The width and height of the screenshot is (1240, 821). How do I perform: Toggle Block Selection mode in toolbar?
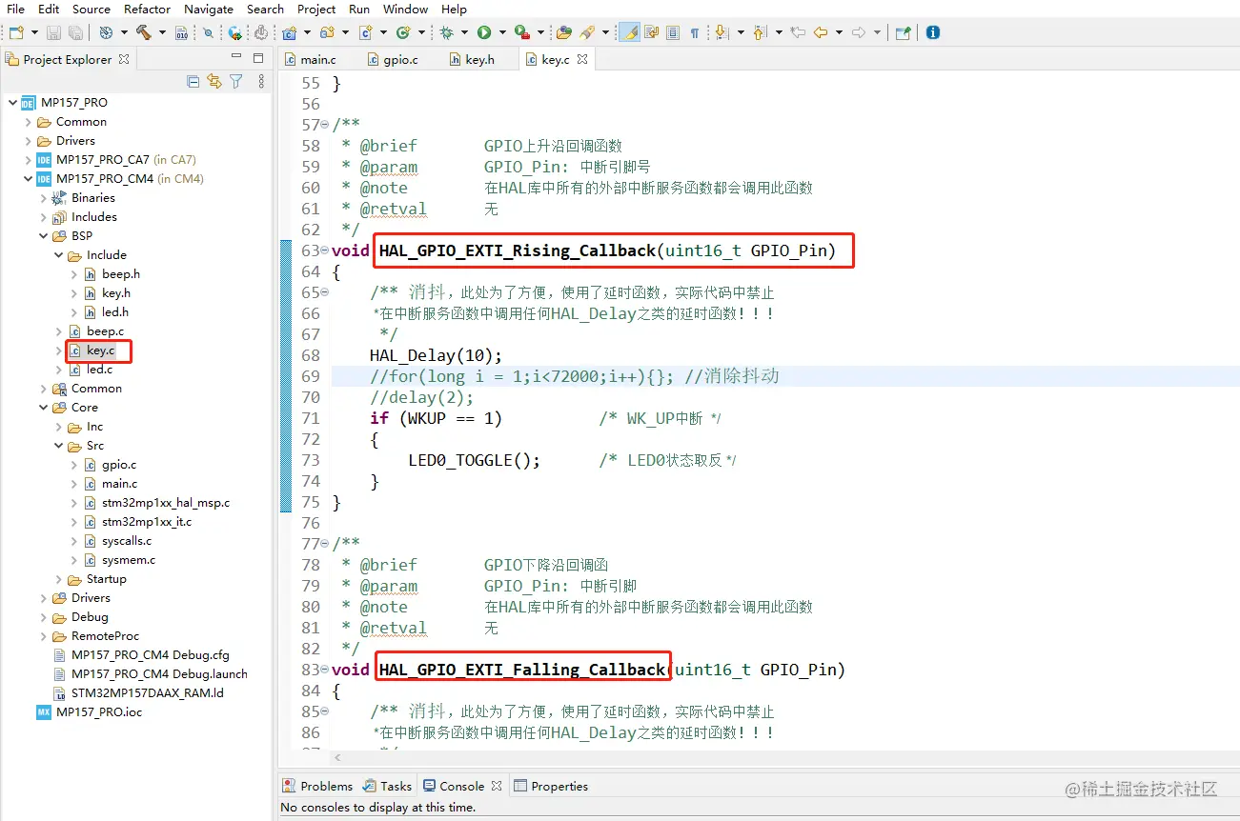pos(673,32)
